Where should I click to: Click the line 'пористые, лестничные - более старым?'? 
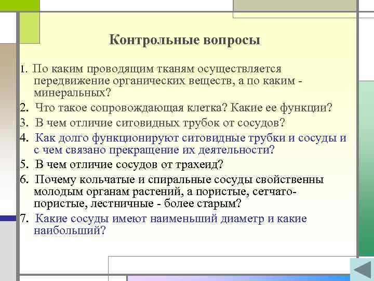(x=138, y=203)
